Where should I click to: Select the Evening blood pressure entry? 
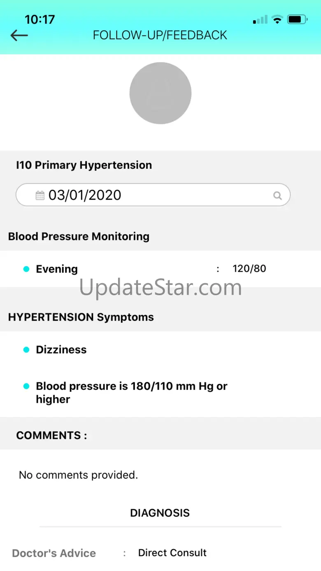tap(57, 269)
